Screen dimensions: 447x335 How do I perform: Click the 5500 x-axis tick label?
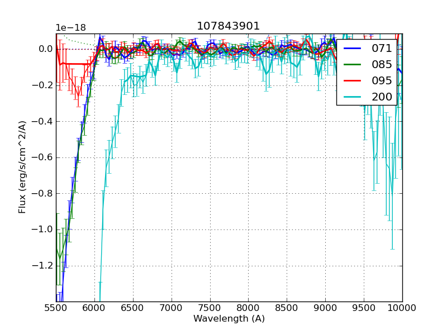click(56, 308)
